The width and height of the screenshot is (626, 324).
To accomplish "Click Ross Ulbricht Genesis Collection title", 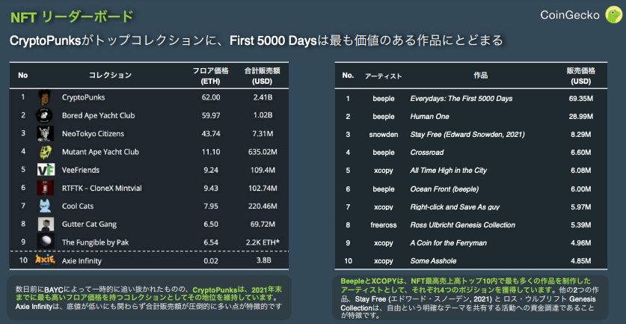I will (462, 225).
